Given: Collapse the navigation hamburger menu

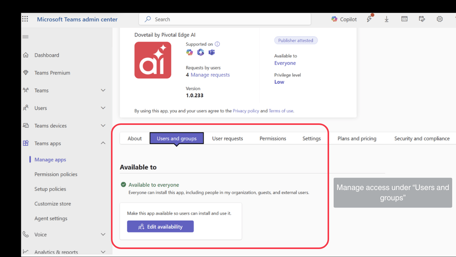Looking at the screenshot, I should [x=25, y=37].
